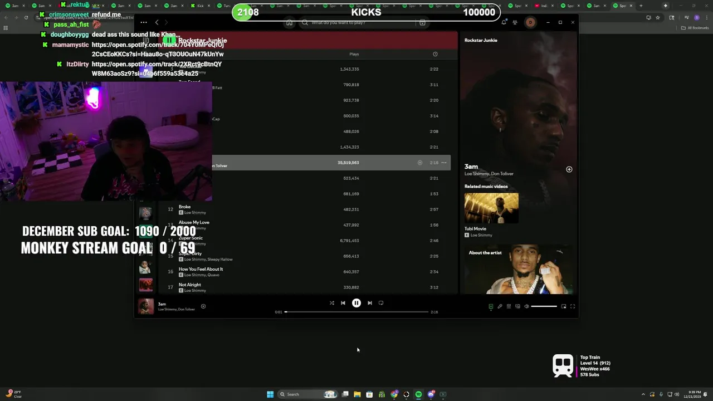Toggle the Now Playing view icon

(491, 306)
